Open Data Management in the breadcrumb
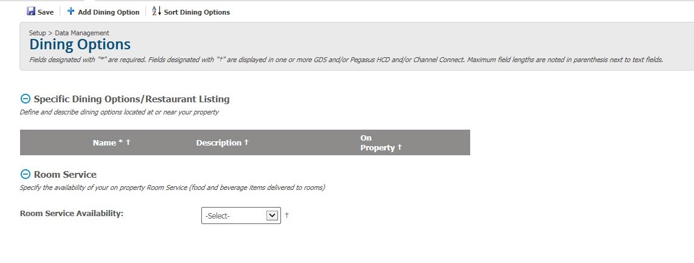This screenshot has height=263, width=694. pyautogui.click(x=82, y=33)
